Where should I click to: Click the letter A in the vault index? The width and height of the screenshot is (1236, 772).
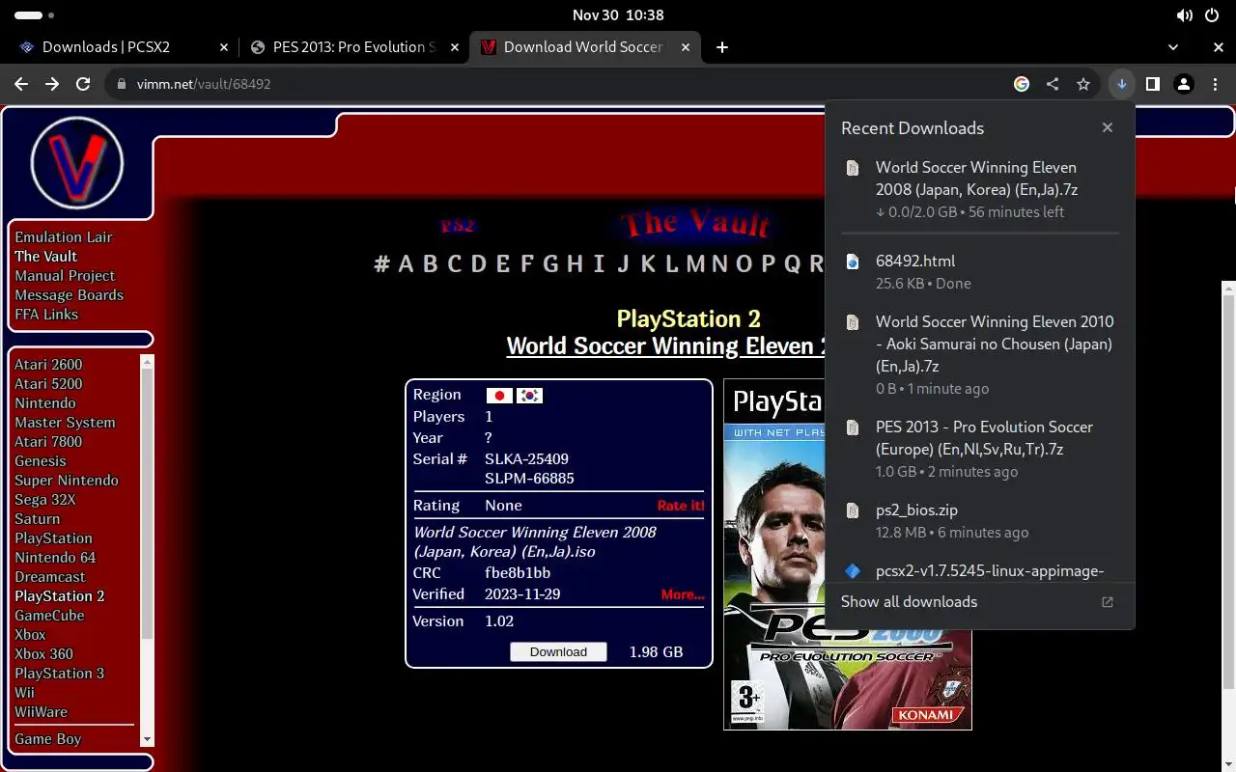[x=406, y=264]
